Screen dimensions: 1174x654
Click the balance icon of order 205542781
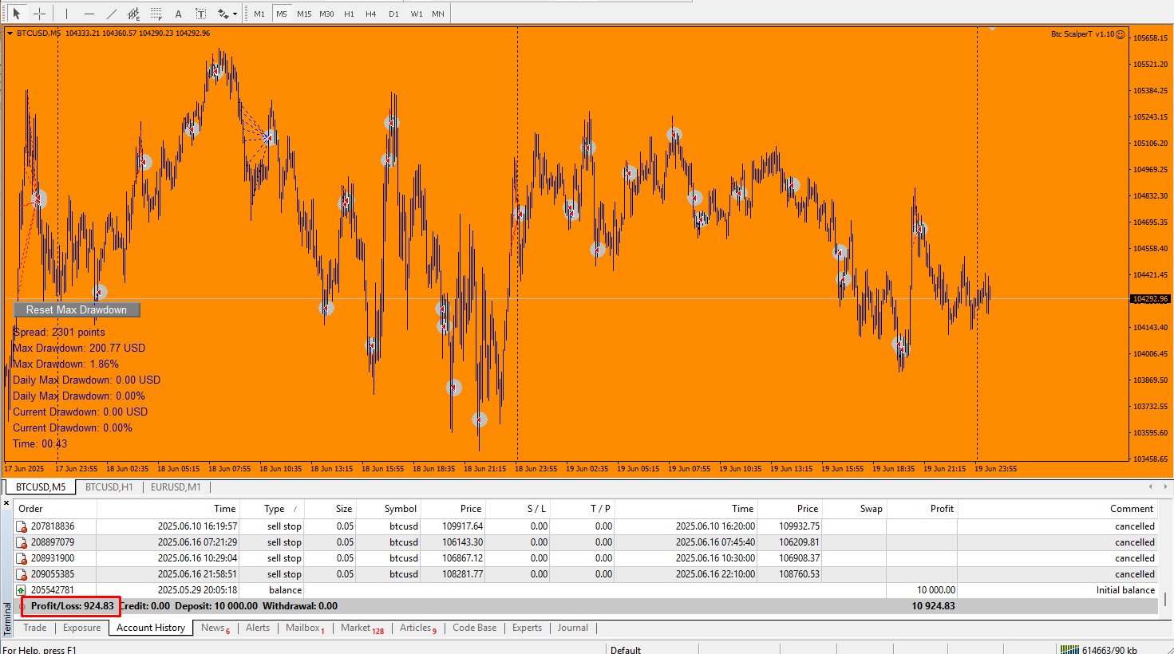22,590
